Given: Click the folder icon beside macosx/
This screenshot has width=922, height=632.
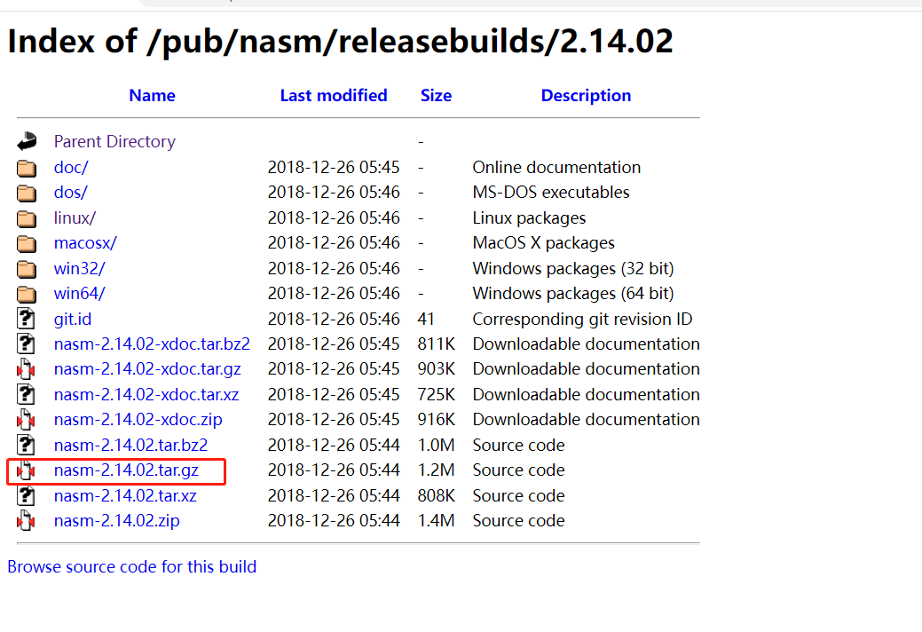Looking at the screenshot, I should [27, 243].
